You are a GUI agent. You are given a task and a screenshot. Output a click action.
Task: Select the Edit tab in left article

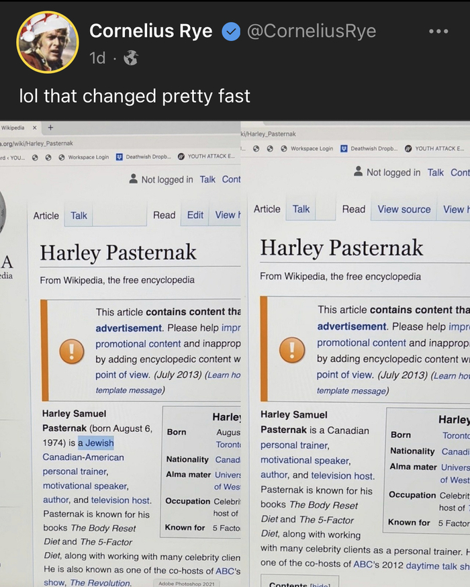pyautogui.click(x=195, y=215)
